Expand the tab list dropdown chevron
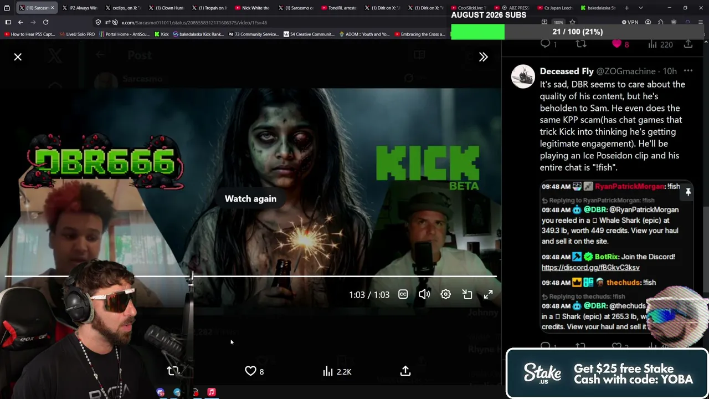 641,8
